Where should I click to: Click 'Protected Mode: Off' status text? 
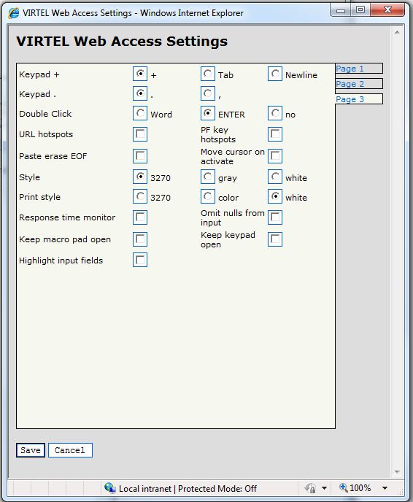[217, 489]
